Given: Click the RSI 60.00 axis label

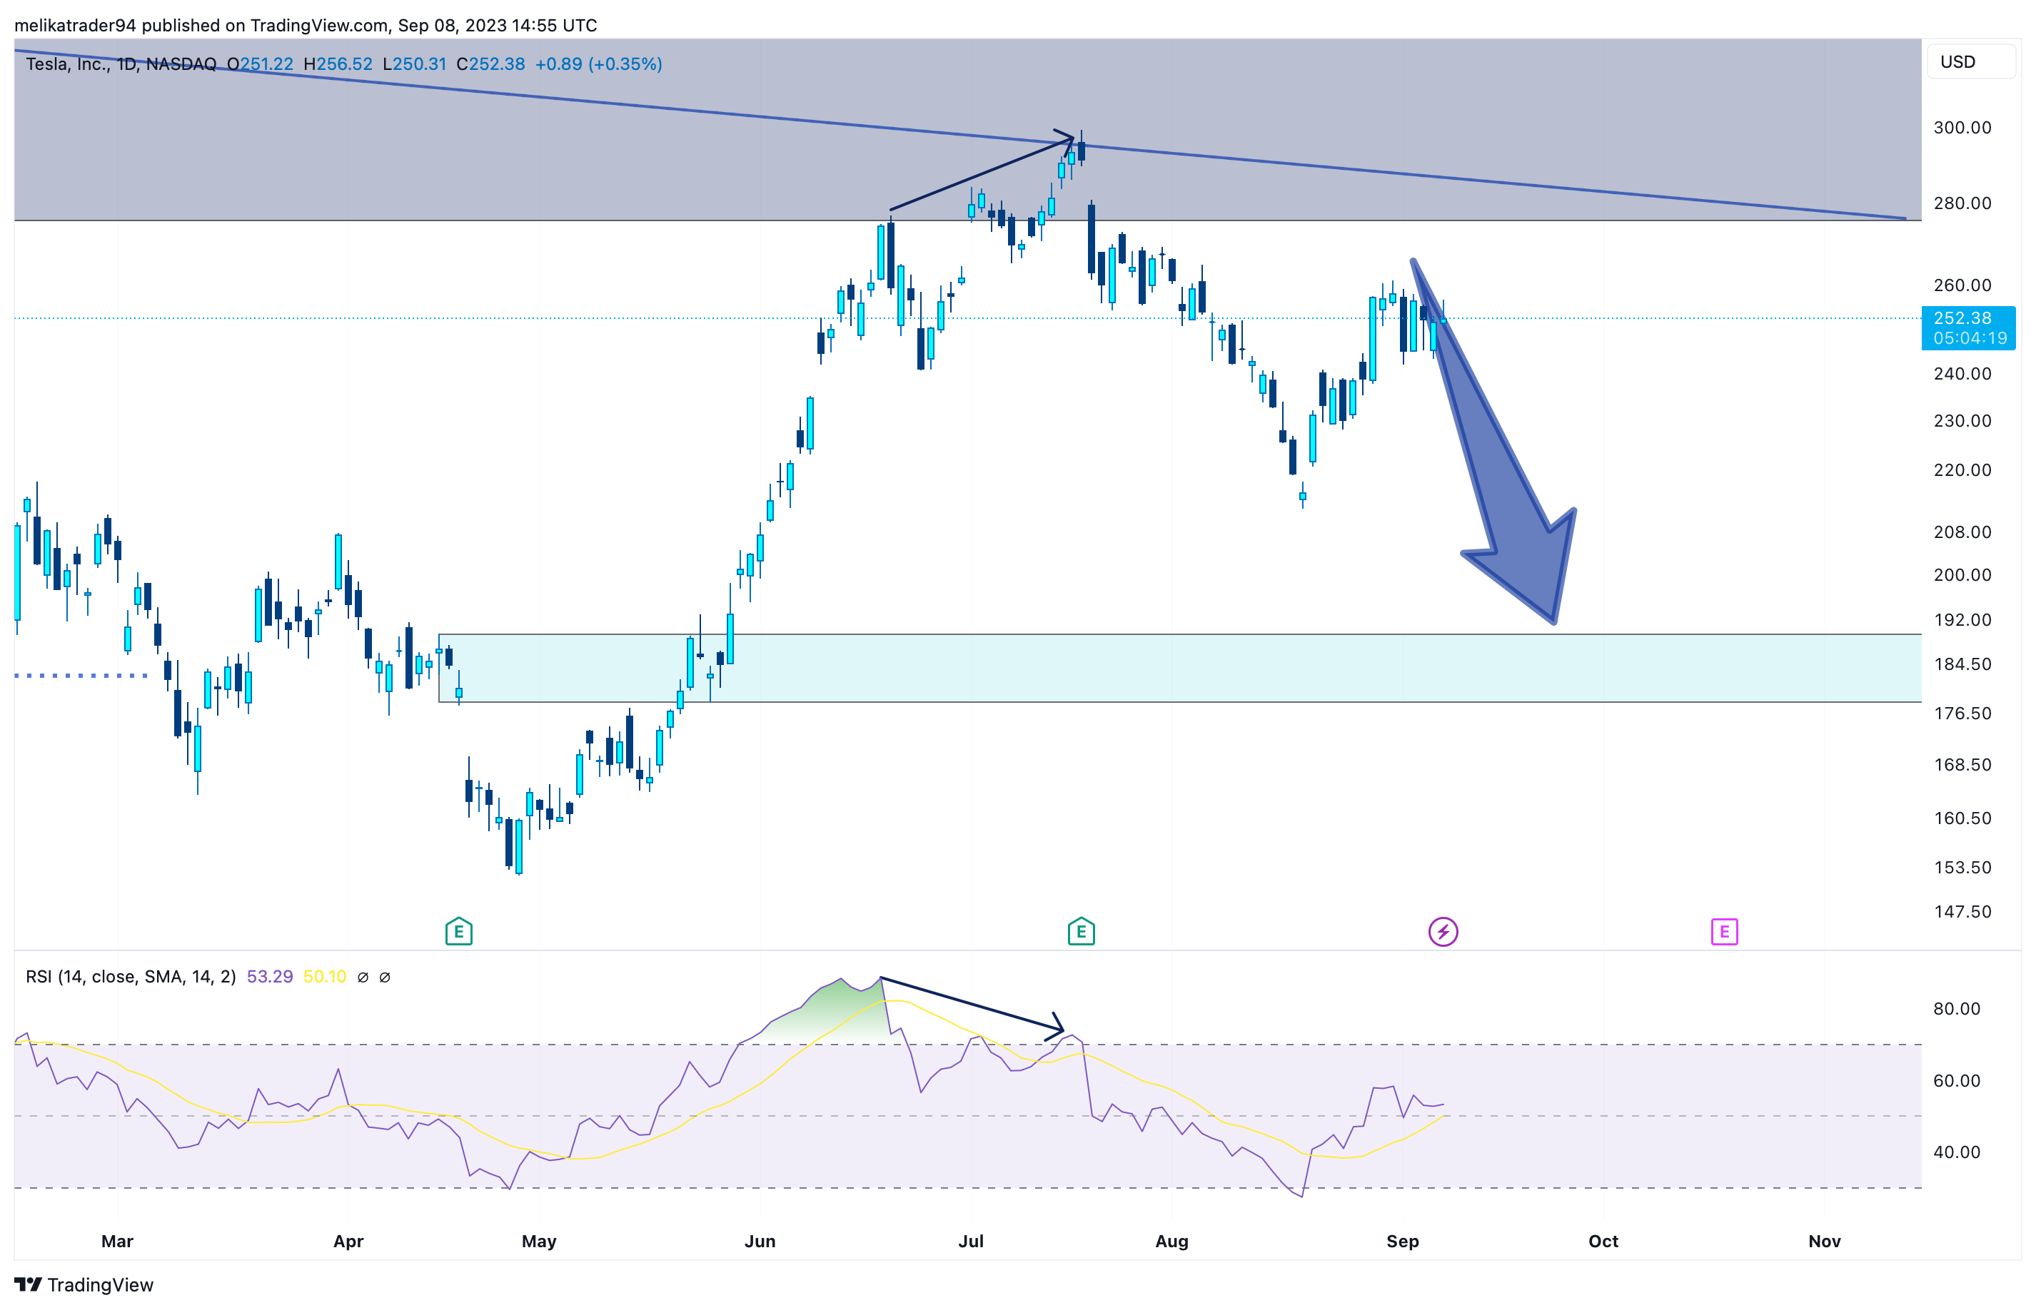Looking at the screenshot, I should (x=1956, y=1081).
